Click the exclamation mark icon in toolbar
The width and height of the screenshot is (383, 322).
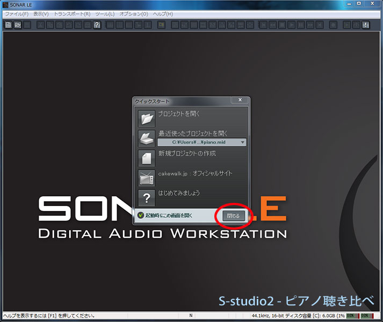click(366, 25)
